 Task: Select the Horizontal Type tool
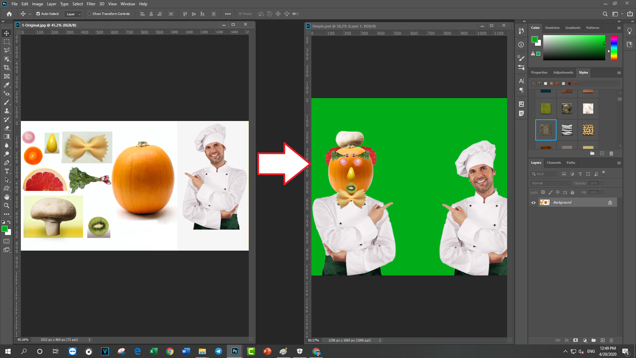7,171
